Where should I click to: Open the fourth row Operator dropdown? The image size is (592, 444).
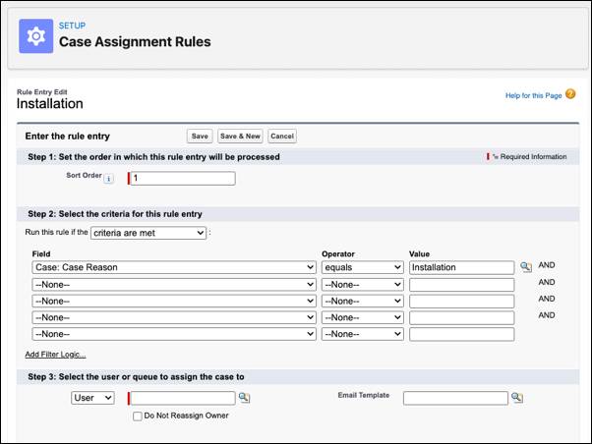[x=363, y=317]
